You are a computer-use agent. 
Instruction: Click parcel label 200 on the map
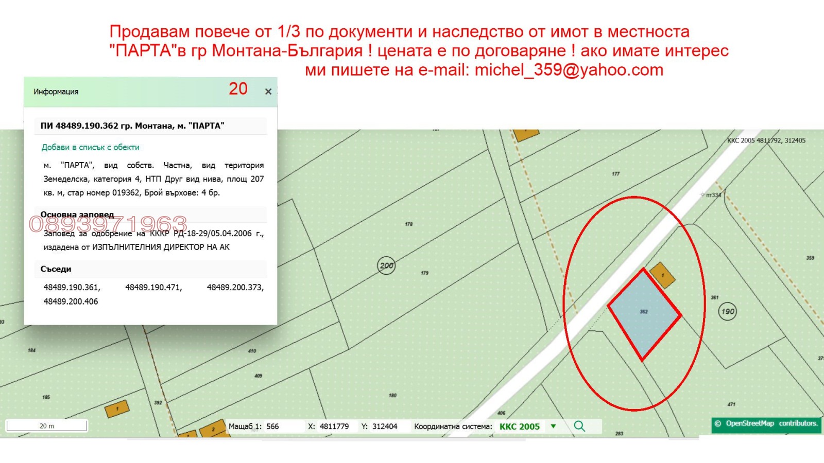pos(386,265)
